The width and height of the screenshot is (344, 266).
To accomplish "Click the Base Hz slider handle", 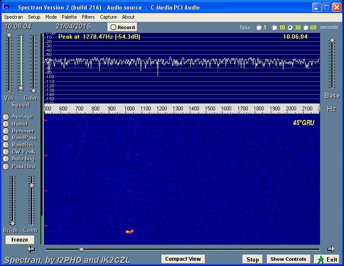I will click(332, 40).
